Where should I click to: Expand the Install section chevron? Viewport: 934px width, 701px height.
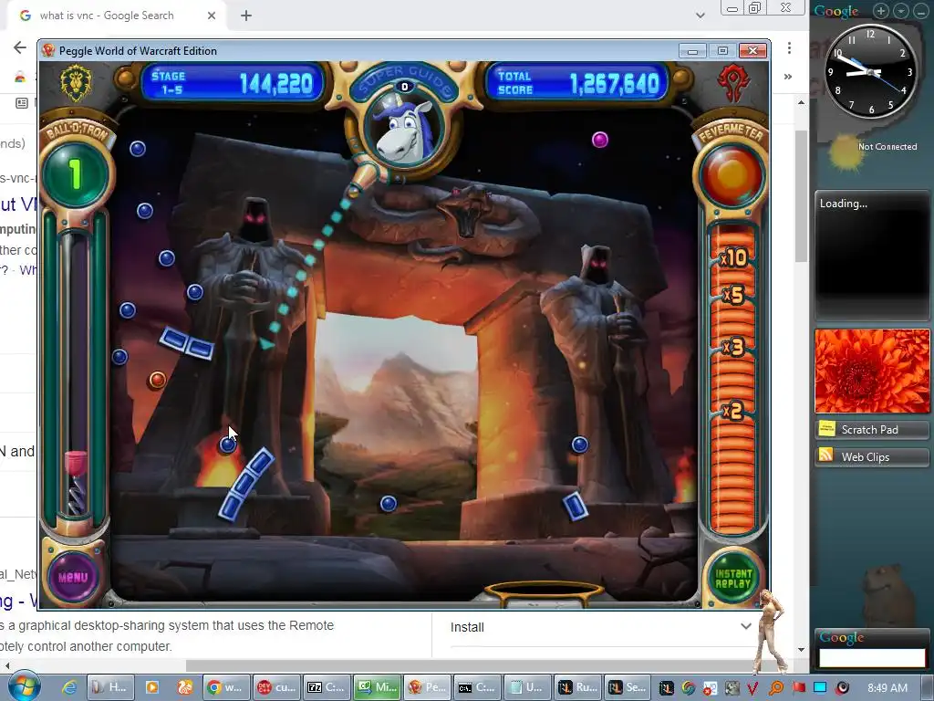click(746, 626)
